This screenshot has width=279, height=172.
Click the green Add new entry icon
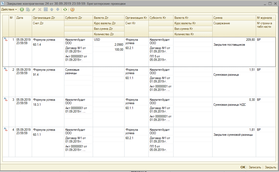[x=22, y=9]
